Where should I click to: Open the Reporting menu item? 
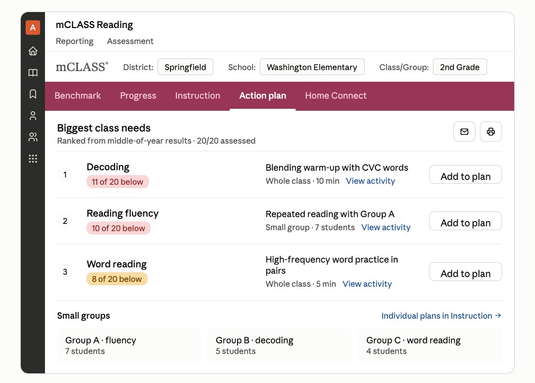pos(74,41)
